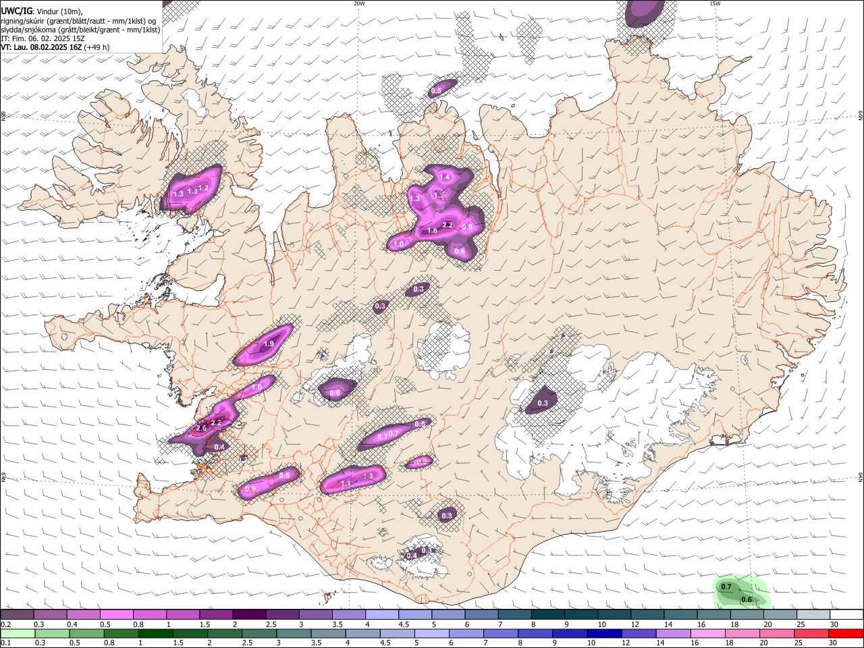Pick the bright red swatch after 30 on the bottom scale
Screen dimensions: 864x648
[846, 633]
